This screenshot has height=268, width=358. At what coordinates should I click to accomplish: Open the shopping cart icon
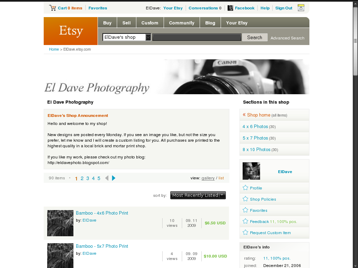(x=52, y=8)
